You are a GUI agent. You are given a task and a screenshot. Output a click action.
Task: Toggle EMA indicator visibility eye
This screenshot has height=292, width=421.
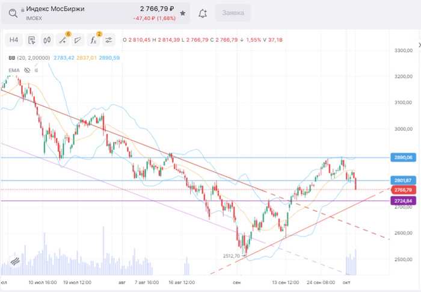27,70
